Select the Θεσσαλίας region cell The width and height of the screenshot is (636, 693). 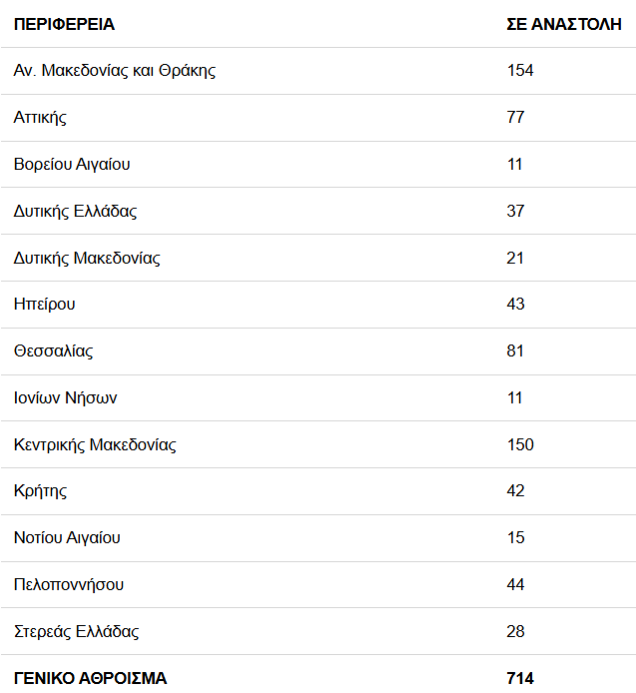[x=54, y=351]
